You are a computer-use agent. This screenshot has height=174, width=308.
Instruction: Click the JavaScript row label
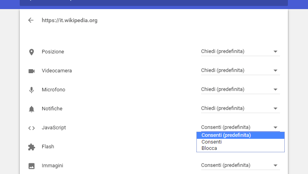pos(54,128)
